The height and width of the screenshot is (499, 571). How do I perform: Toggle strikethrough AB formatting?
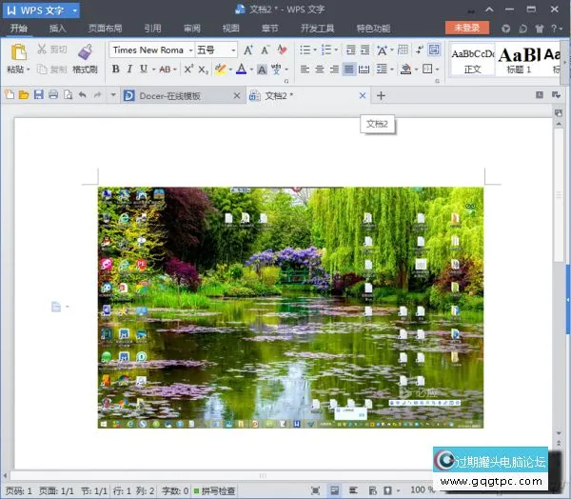tap(165, 70)
